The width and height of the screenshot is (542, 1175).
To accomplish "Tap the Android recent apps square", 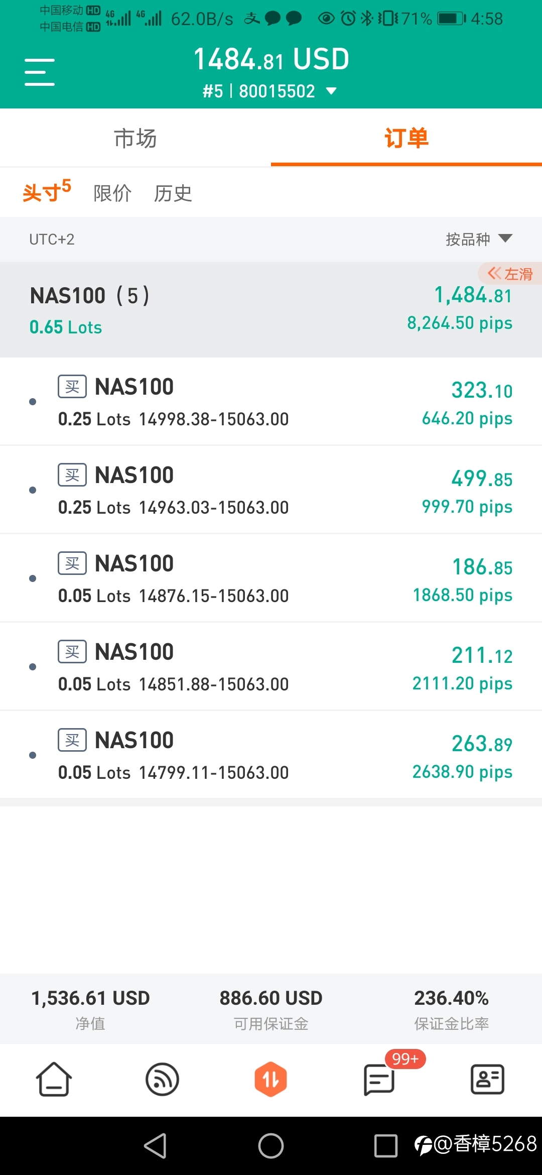I will [386, 1146].
